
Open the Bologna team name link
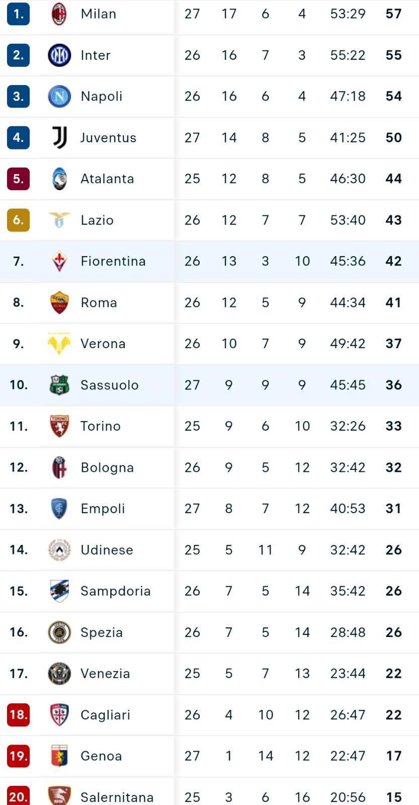coord(107,467)
